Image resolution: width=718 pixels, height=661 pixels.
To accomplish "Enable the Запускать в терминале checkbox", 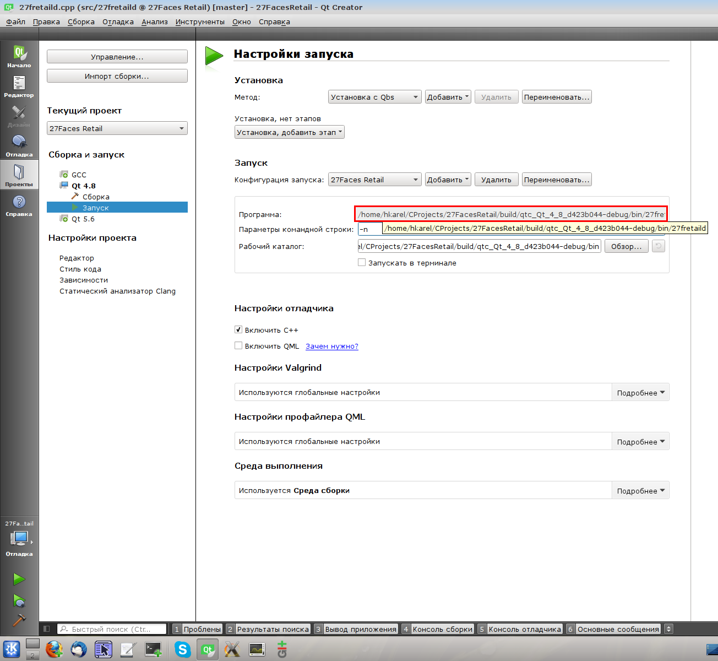I will pos(362,263).
